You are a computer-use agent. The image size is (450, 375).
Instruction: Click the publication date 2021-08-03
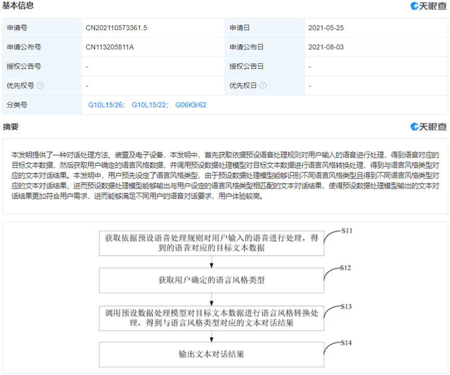326,47
